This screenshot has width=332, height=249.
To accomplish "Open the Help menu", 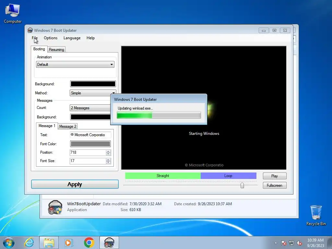I will [x=91, y=38].
